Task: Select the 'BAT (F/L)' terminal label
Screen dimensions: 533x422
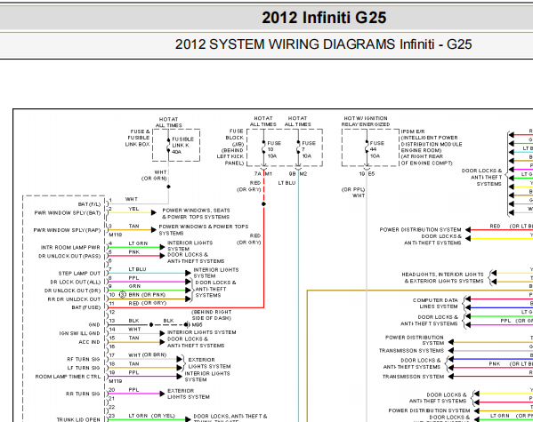Action: [89, 204]
